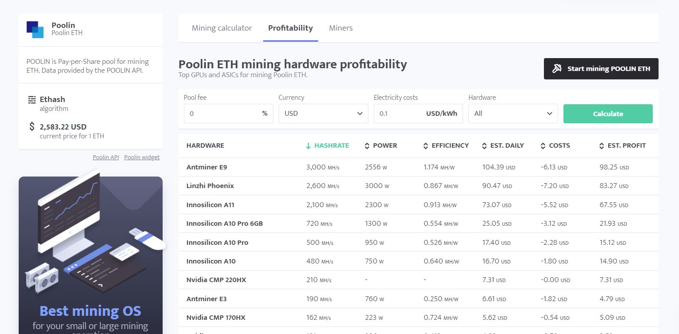
Task: Click the Hashrate descending sort arrow
Action: coord(308,145)
